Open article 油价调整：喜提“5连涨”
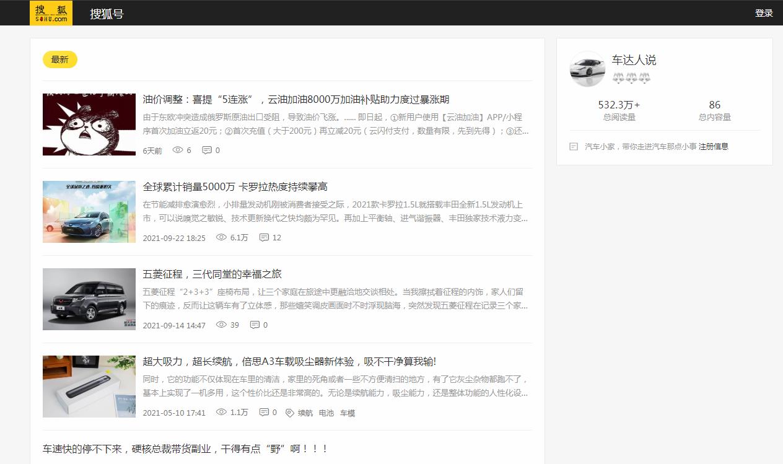The width and height of the screenshot is (783, 464). coord(296,99)
